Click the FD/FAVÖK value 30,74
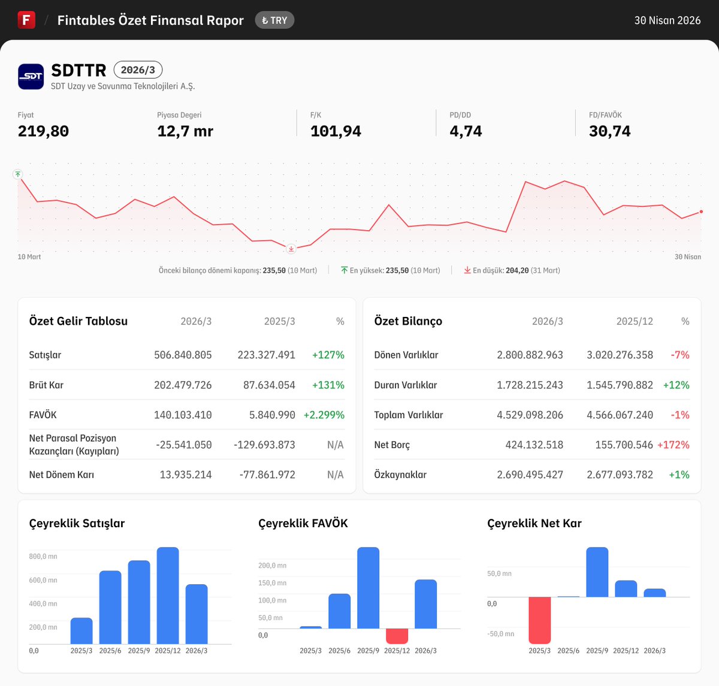This screenshot has height=686, width=719. 609,131
